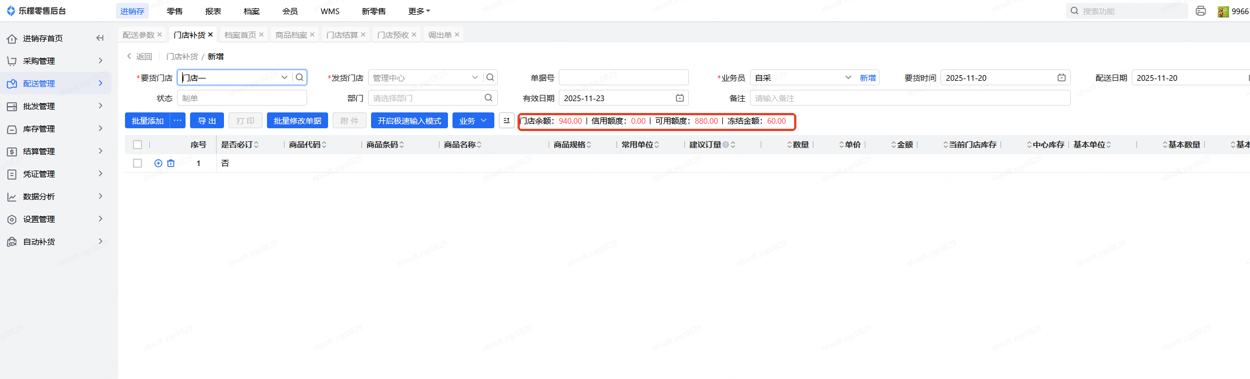
Task: Sort by the 商品代码 column arrows
Action: tap(324, 145)
